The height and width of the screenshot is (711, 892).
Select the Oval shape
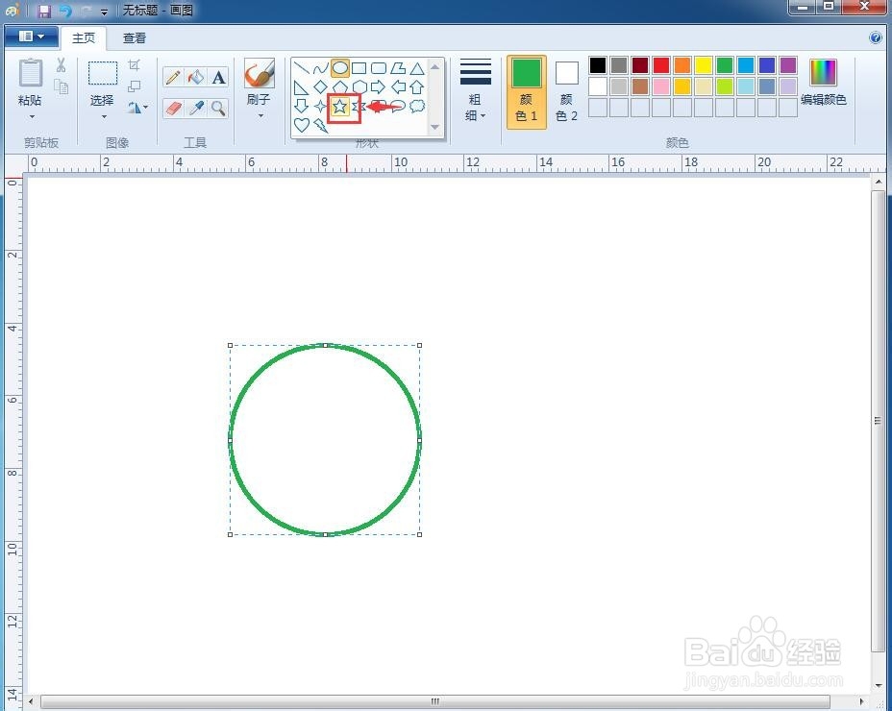click(340, 69)
